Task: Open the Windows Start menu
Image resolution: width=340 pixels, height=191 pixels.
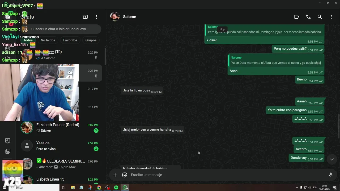Action: click(x=4, y=188)
